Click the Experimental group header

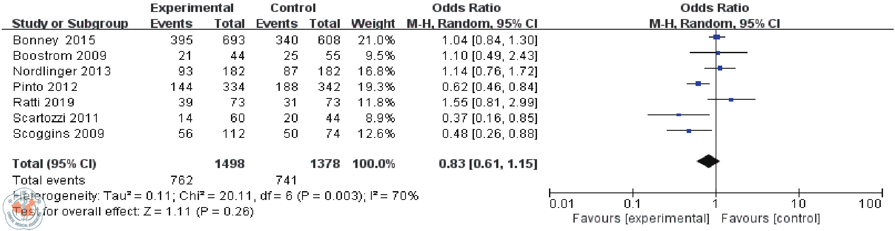(191, 8)
